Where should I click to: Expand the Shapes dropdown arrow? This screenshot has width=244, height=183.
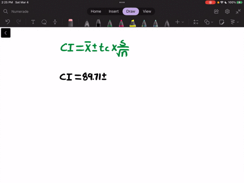(x=212, y=22)
